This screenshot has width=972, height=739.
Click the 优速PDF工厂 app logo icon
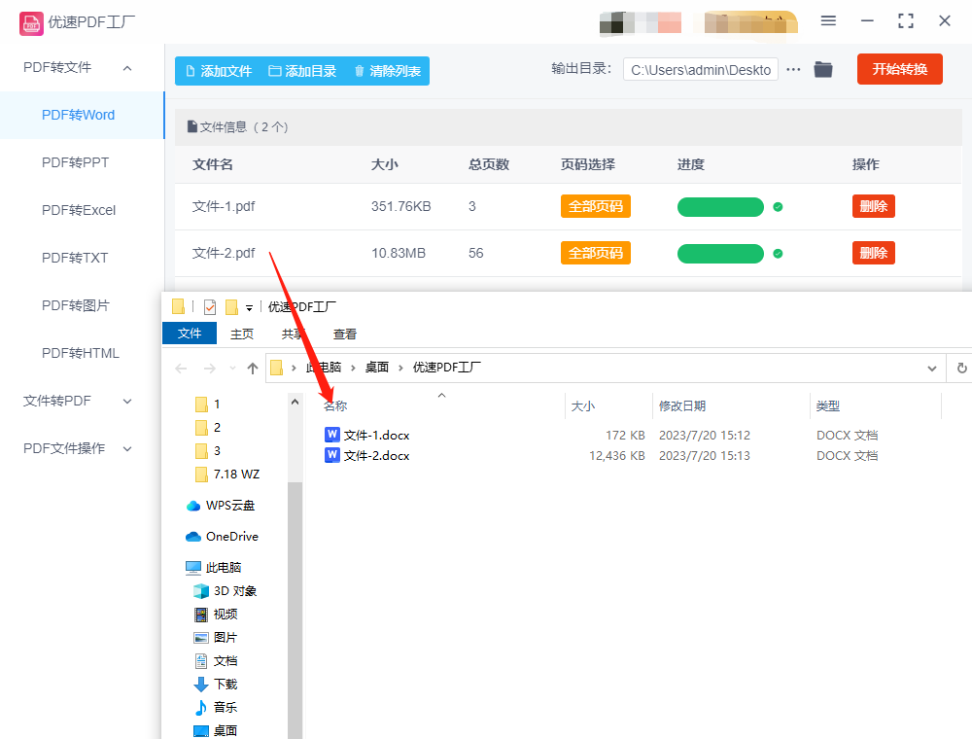31,23
